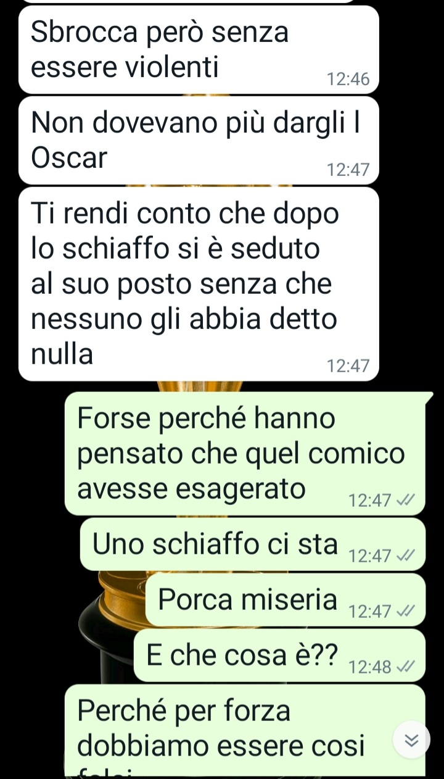Image resolution: width=444 pixels, height=779 pixels.
Task: Tap the word 'Oscar' in received message
Action: [69, 159]
